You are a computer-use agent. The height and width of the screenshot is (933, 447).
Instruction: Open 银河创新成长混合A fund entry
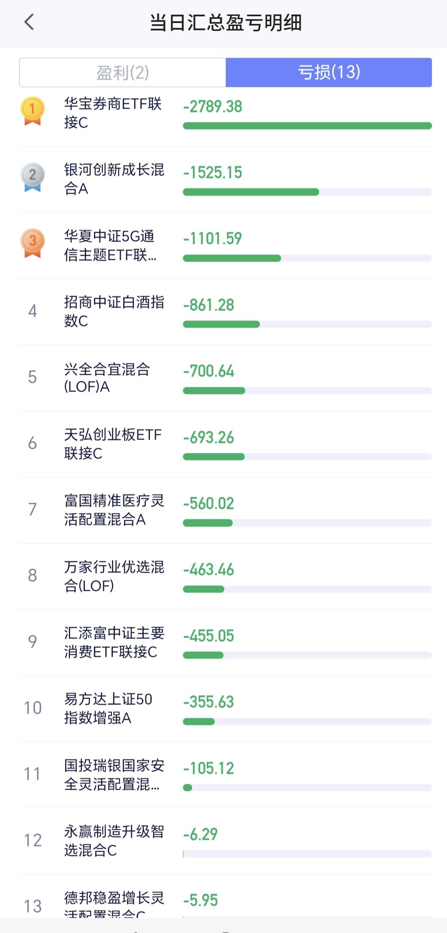pos(114,179)
